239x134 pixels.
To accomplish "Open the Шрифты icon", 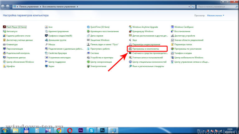I will point(4,66).
